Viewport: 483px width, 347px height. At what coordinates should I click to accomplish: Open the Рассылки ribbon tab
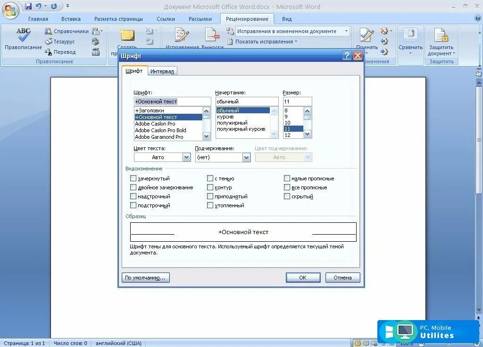pyautogui.click(x=200, y=19)
